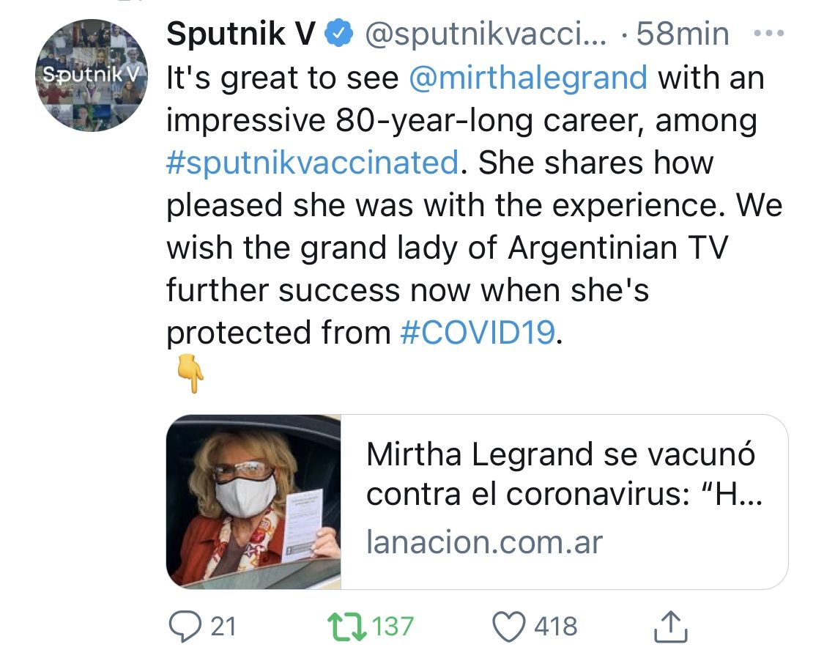Click the lanacion.com.ar source domain
824x661 pixels.
484,542
